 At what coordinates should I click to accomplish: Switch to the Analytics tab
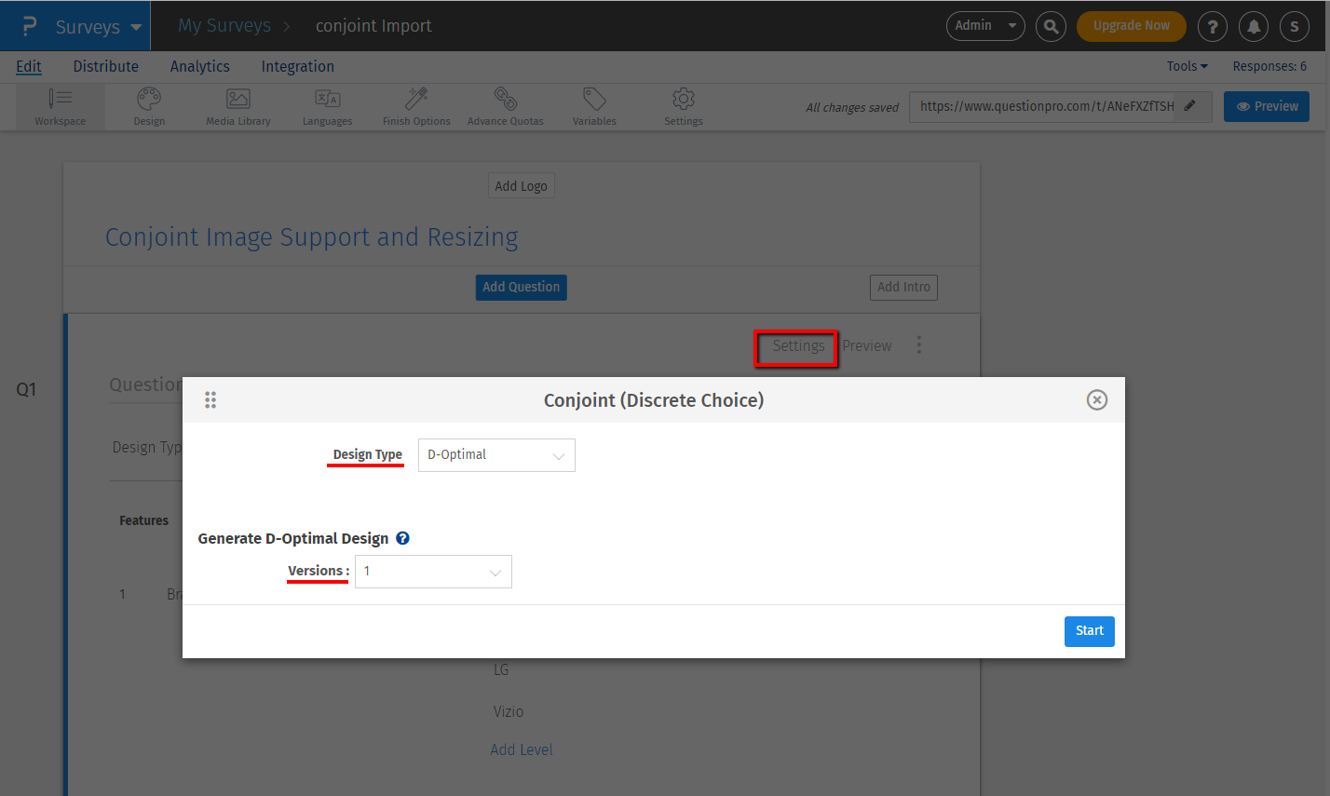(199, 66)
